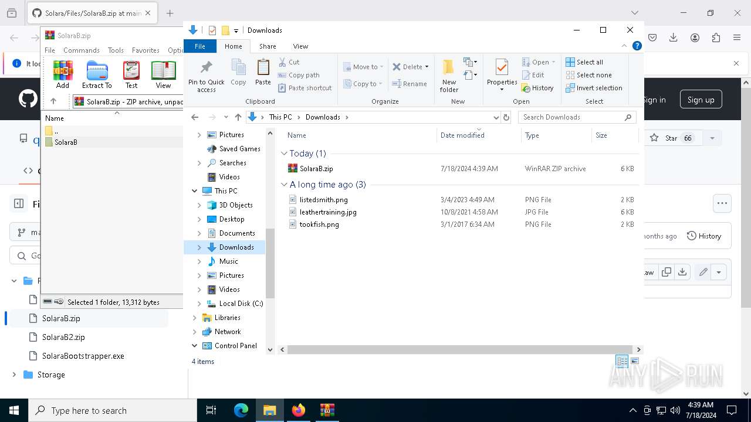
Task: Switch to the Share ribbon tab
Action: [268, 46]
